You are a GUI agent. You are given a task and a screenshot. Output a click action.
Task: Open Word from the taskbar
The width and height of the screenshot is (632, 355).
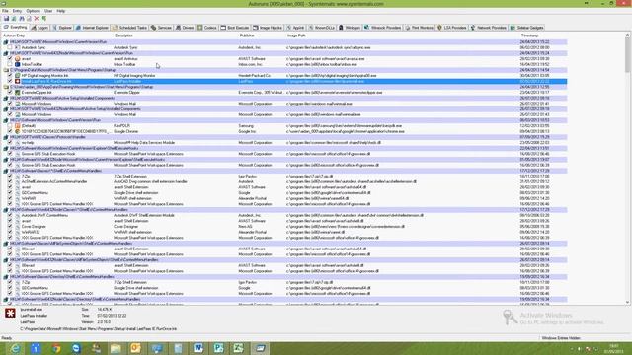197,348
